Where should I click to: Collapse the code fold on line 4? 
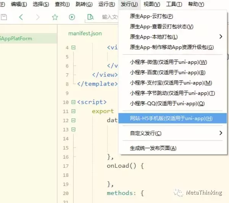(73, 48)
